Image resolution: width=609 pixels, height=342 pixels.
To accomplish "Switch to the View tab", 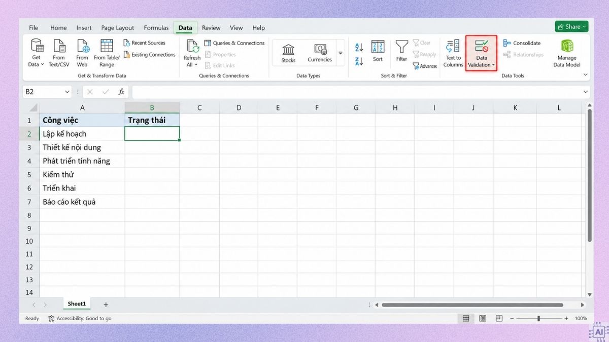I will point(236,28).
